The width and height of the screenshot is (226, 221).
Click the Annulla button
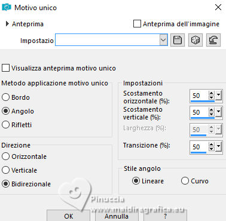[x=117, y=216]
